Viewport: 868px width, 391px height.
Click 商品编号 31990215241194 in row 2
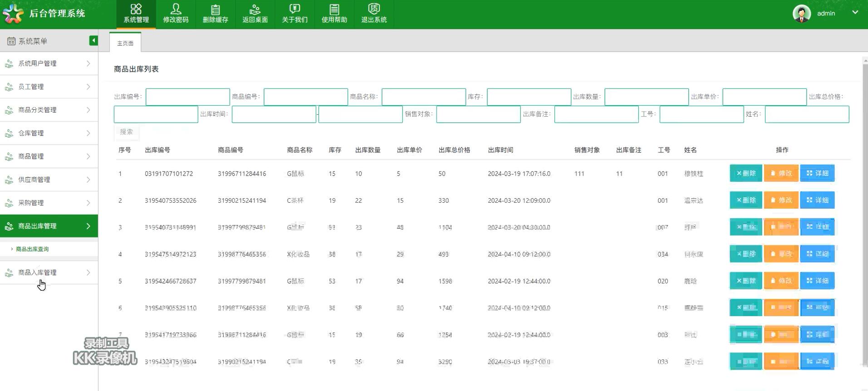click(x=242, y=200)
